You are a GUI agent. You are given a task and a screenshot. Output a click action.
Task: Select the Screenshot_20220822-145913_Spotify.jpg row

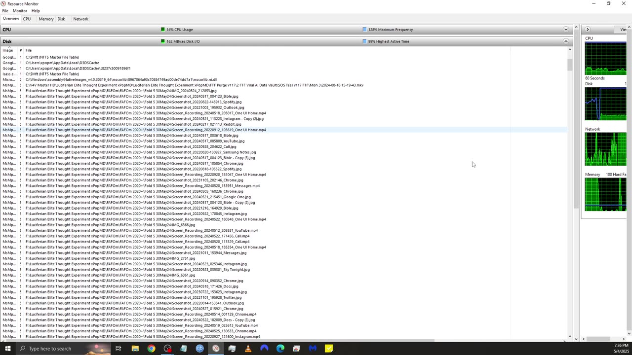pyautogui.click(x=284, y=102)
